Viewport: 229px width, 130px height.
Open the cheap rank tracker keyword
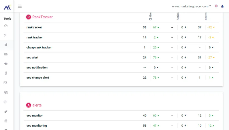[x=39, y=47]
